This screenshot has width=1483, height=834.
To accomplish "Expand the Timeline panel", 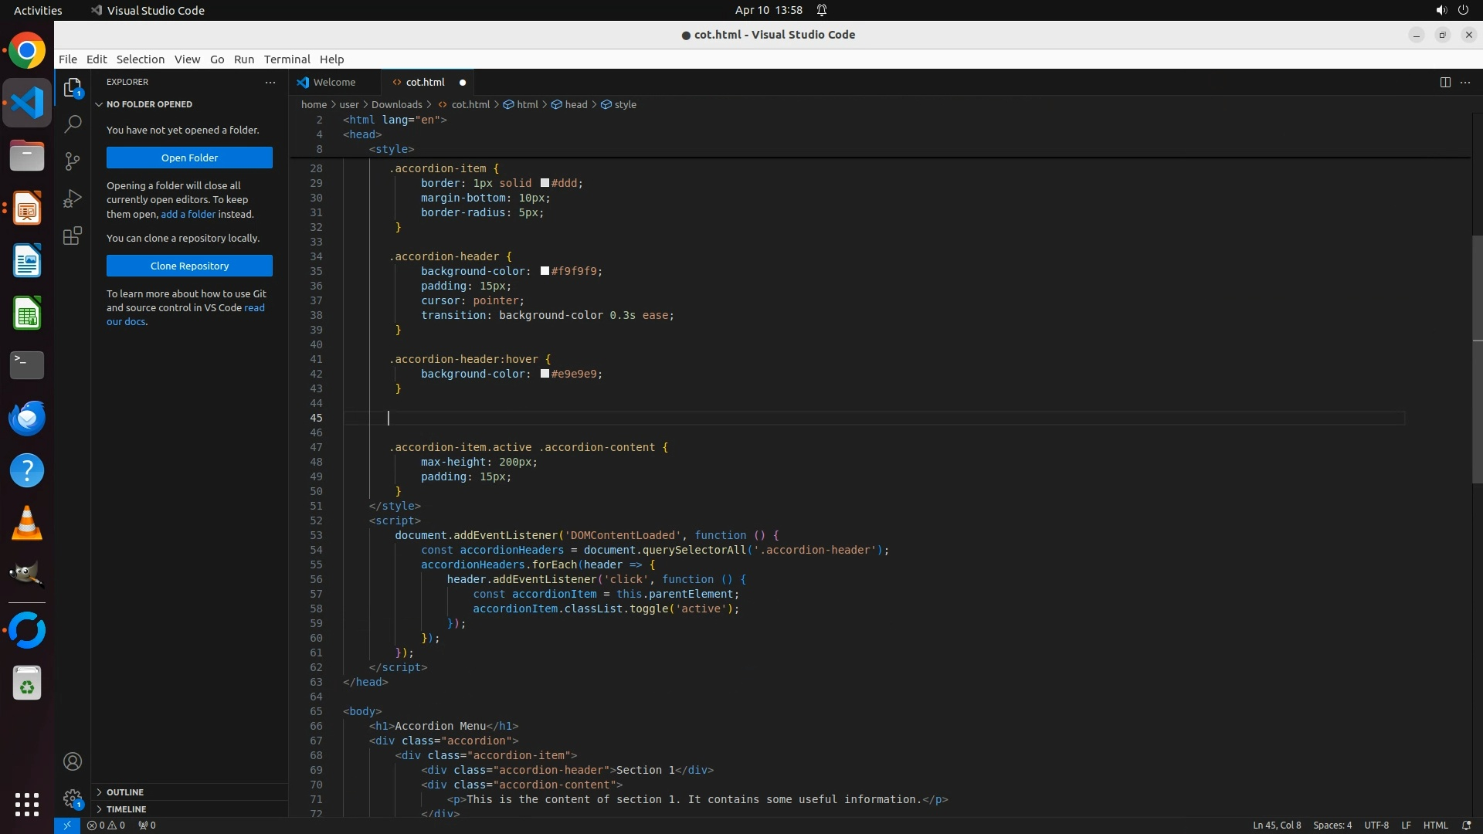I will point(126,809).
